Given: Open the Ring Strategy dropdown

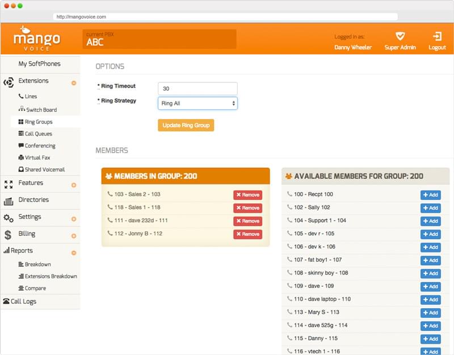Looking at the screenshot, I should tap(197, 103).
